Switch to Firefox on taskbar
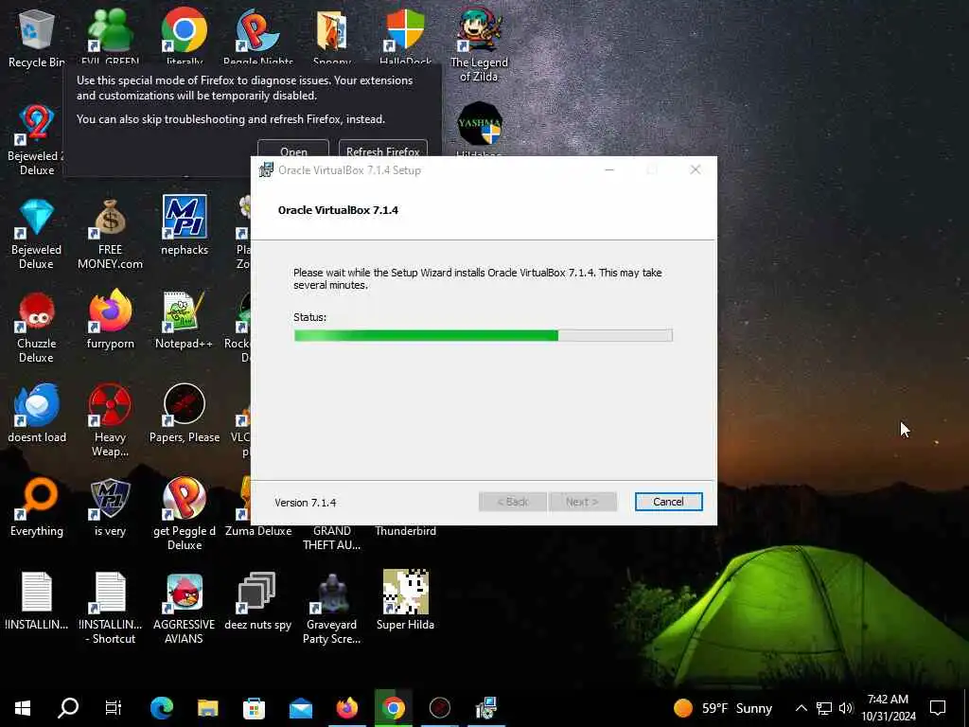The image size is (969, 727). click(x=346, y=708)
